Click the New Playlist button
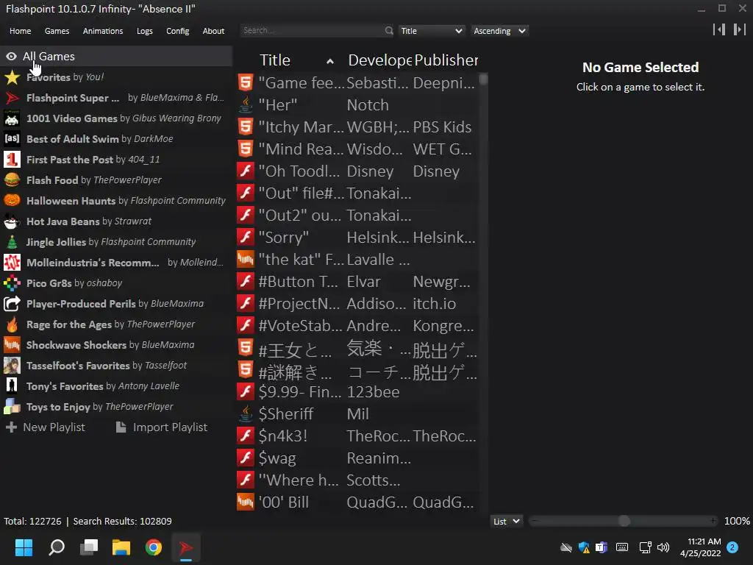 [45, 427]
